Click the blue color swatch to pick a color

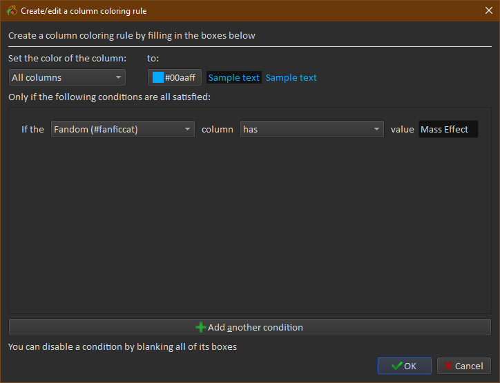pos(158,77)
